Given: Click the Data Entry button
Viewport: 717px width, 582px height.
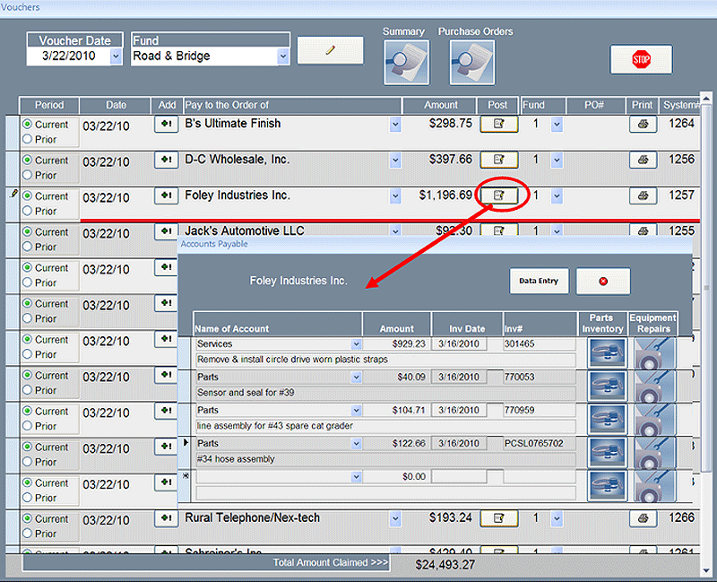Looking at the screenshot, I should [x=540, y=281].
